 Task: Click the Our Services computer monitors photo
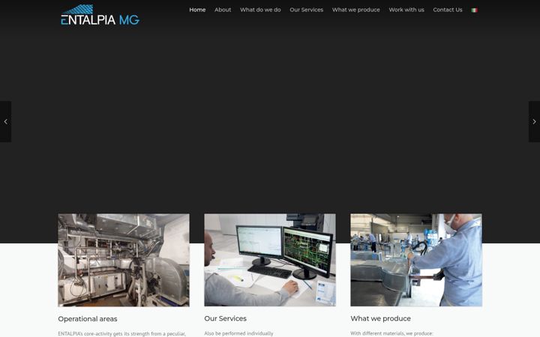click(x=270, y=260)
